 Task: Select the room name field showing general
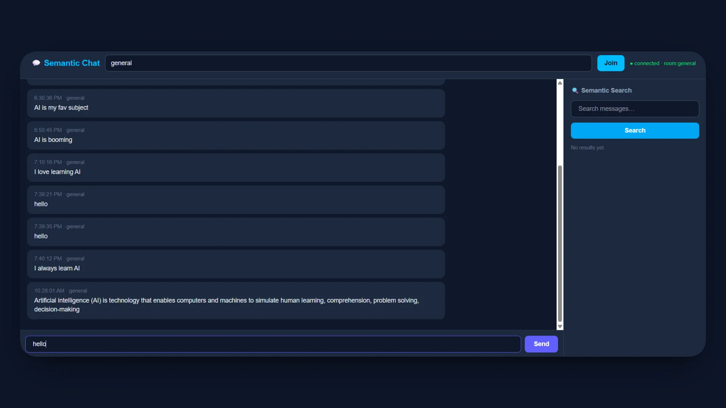pyautogui.click(x=348, y=63)
